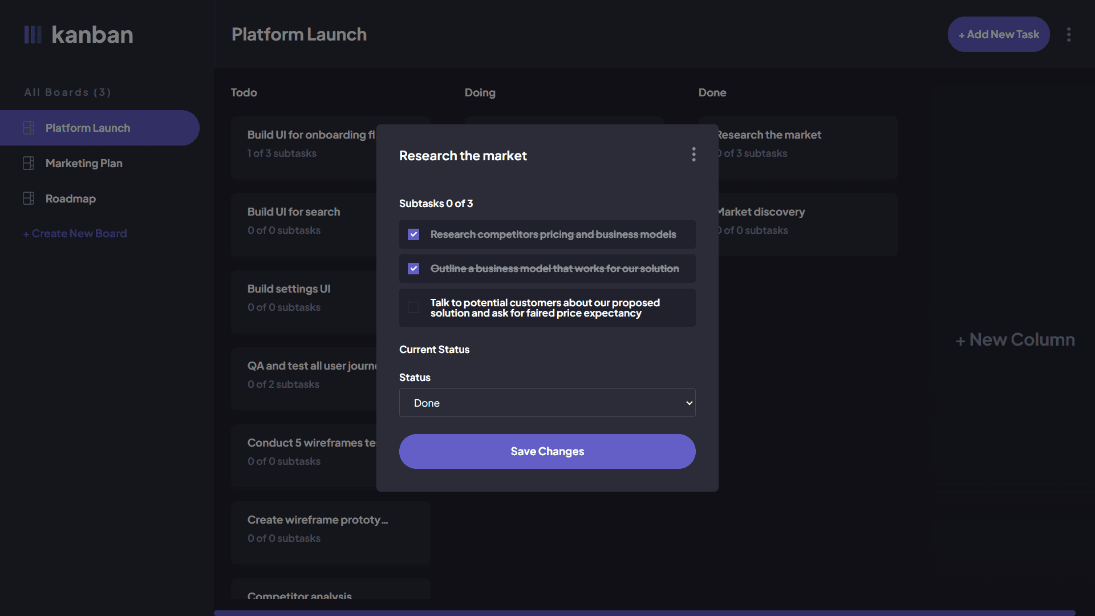Click the Platform Launch board icon
This screenshot has height=616, width=1095.
pyautogui.click(x=29, y=128)
